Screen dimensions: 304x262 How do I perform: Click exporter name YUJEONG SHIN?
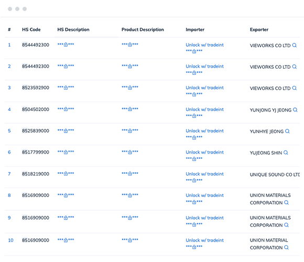point(266,153)
